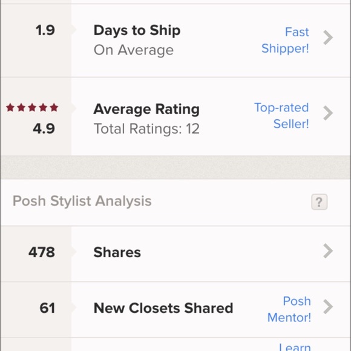Tap the 1.9 days value
This screenshot has width=351, height=351.
click(x=45, y=30)
